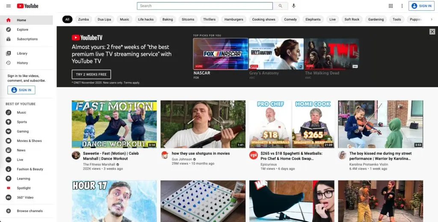Image resolution: width=438 pixels, height=222 pixels.
Task: Open the Fast Motion Dance Workout thumbnail
Action: [x=114, y=124]
